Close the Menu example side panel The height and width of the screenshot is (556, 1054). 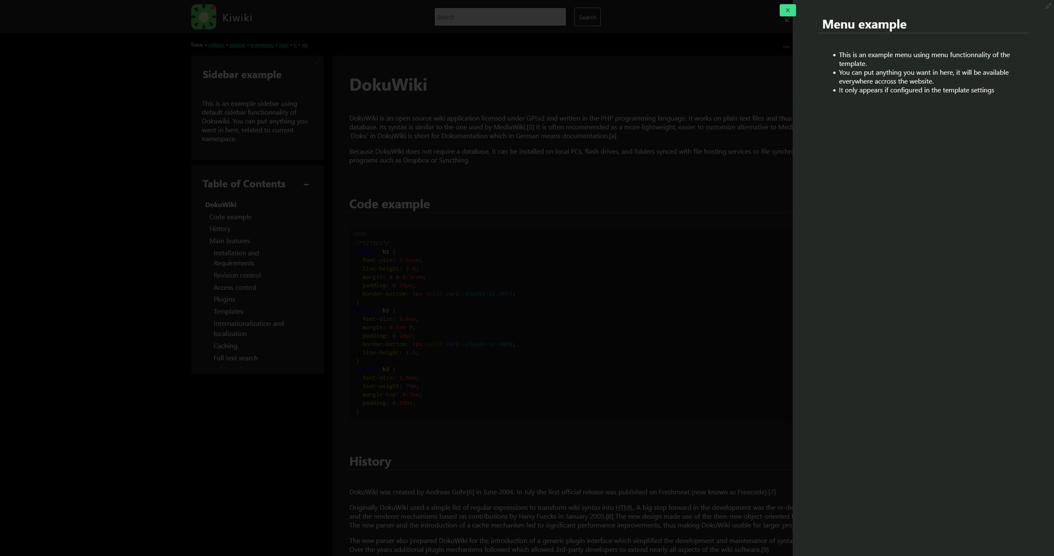[787, 10]
